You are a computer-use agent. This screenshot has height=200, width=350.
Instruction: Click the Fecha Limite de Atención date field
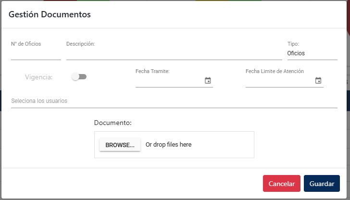280,81
